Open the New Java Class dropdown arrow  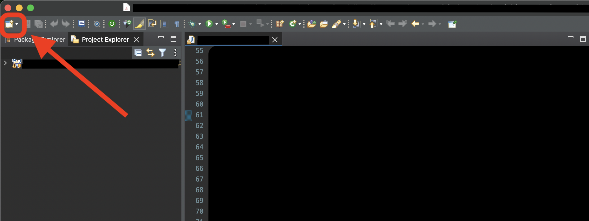point(300,24)
